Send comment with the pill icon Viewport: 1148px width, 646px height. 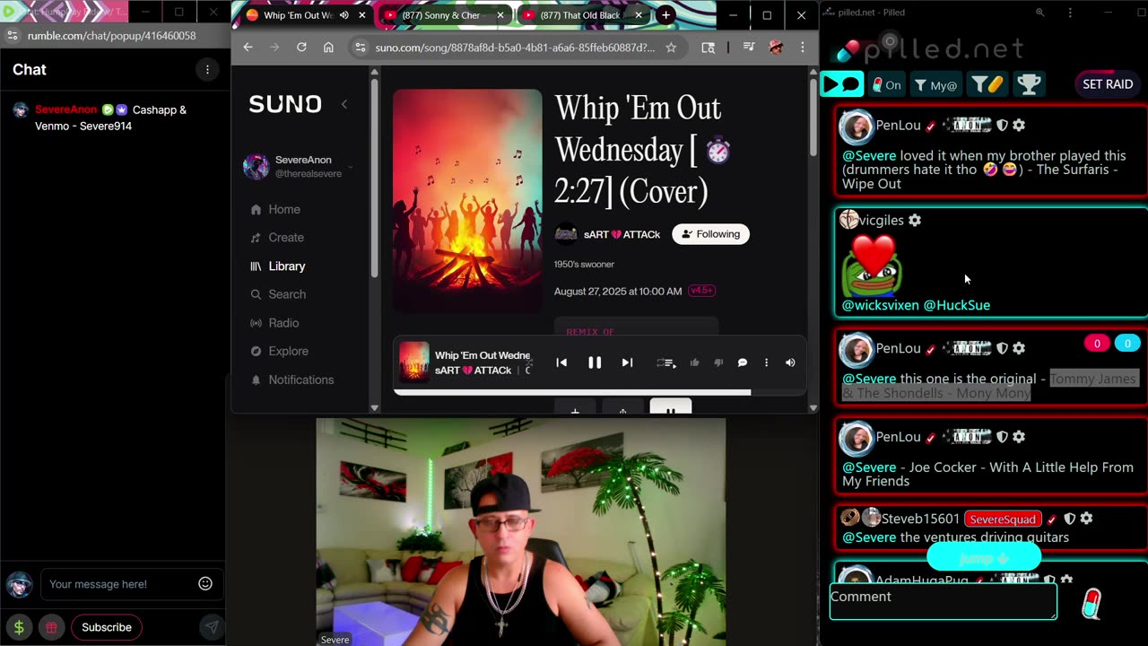1091,604
